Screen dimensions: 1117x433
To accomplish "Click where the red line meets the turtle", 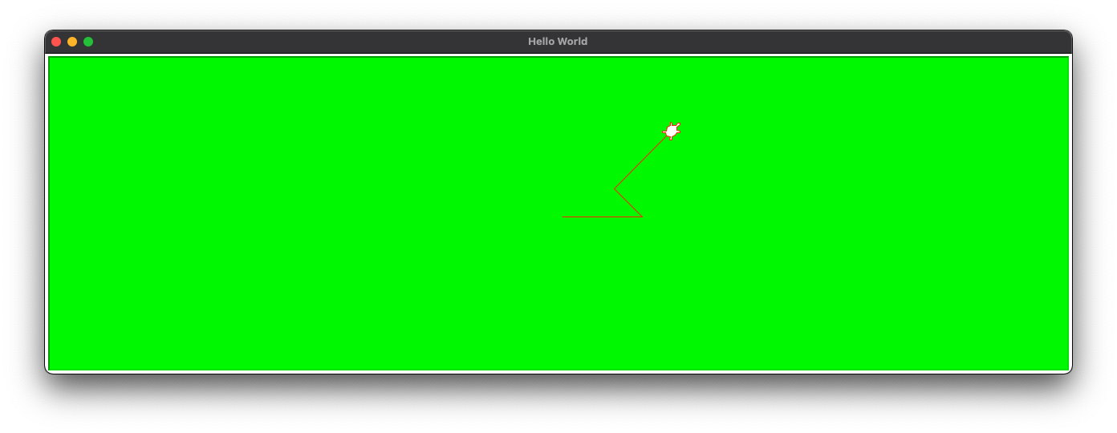I will coord(665,138).
